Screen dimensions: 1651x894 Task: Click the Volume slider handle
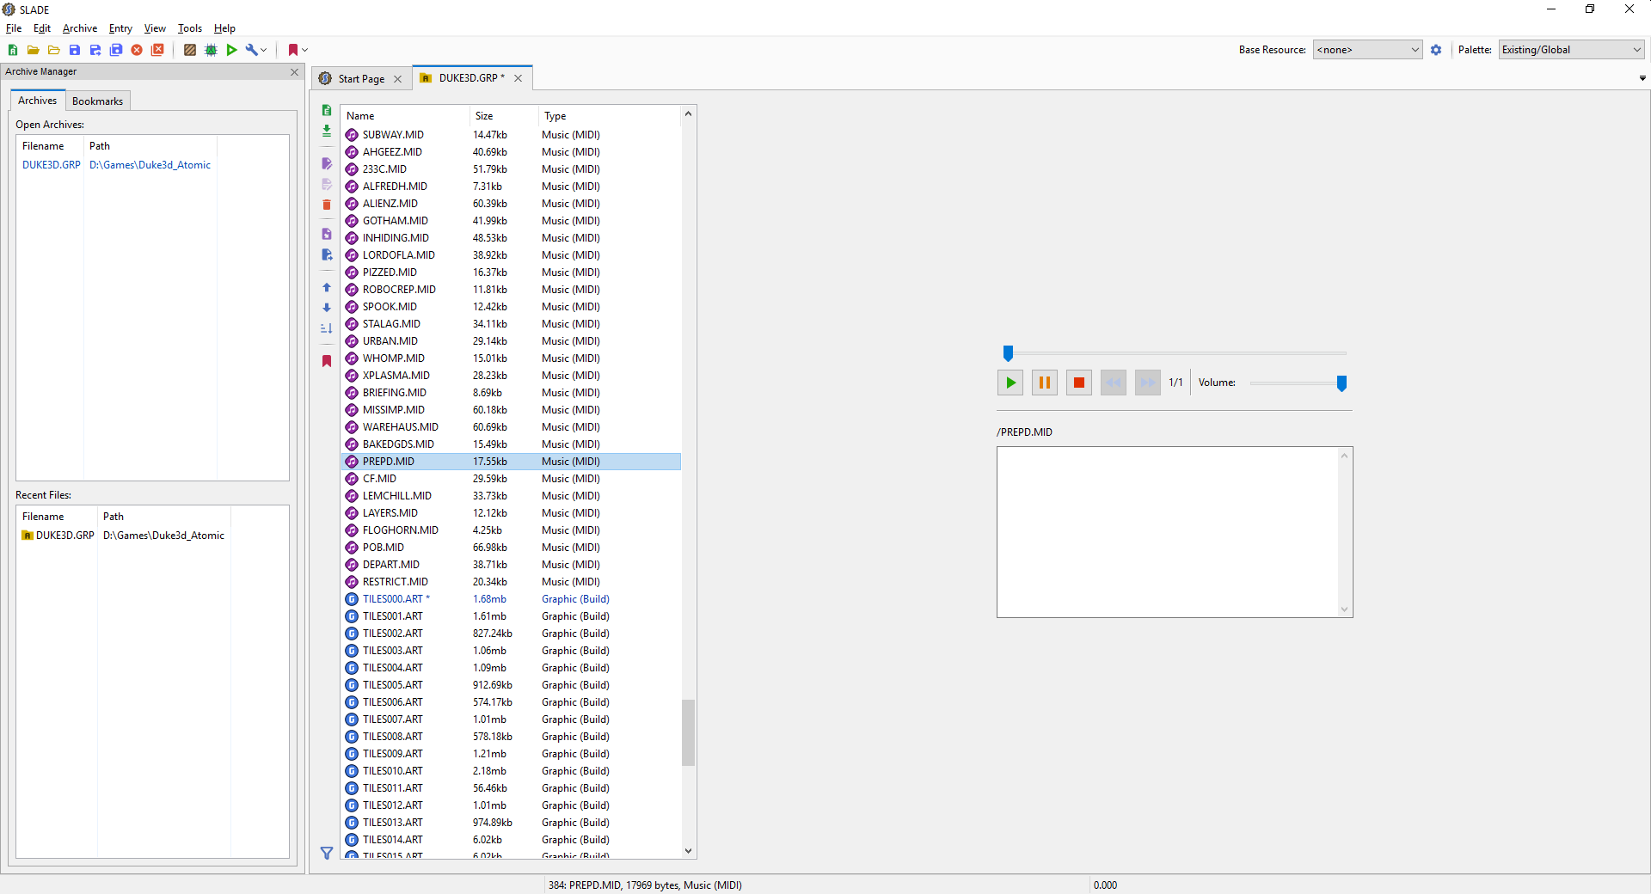tap(1341, 383)
